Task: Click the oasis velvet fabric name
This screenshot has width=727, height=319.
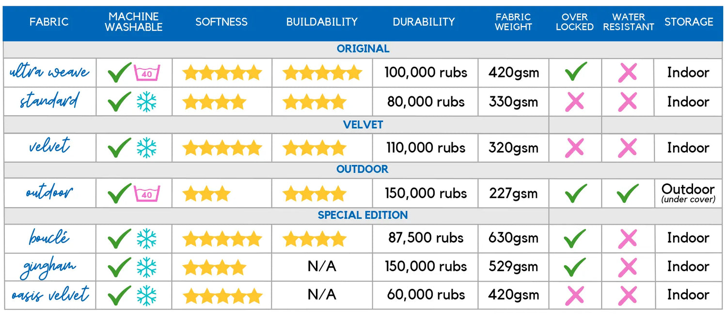Action: [50, 294]
